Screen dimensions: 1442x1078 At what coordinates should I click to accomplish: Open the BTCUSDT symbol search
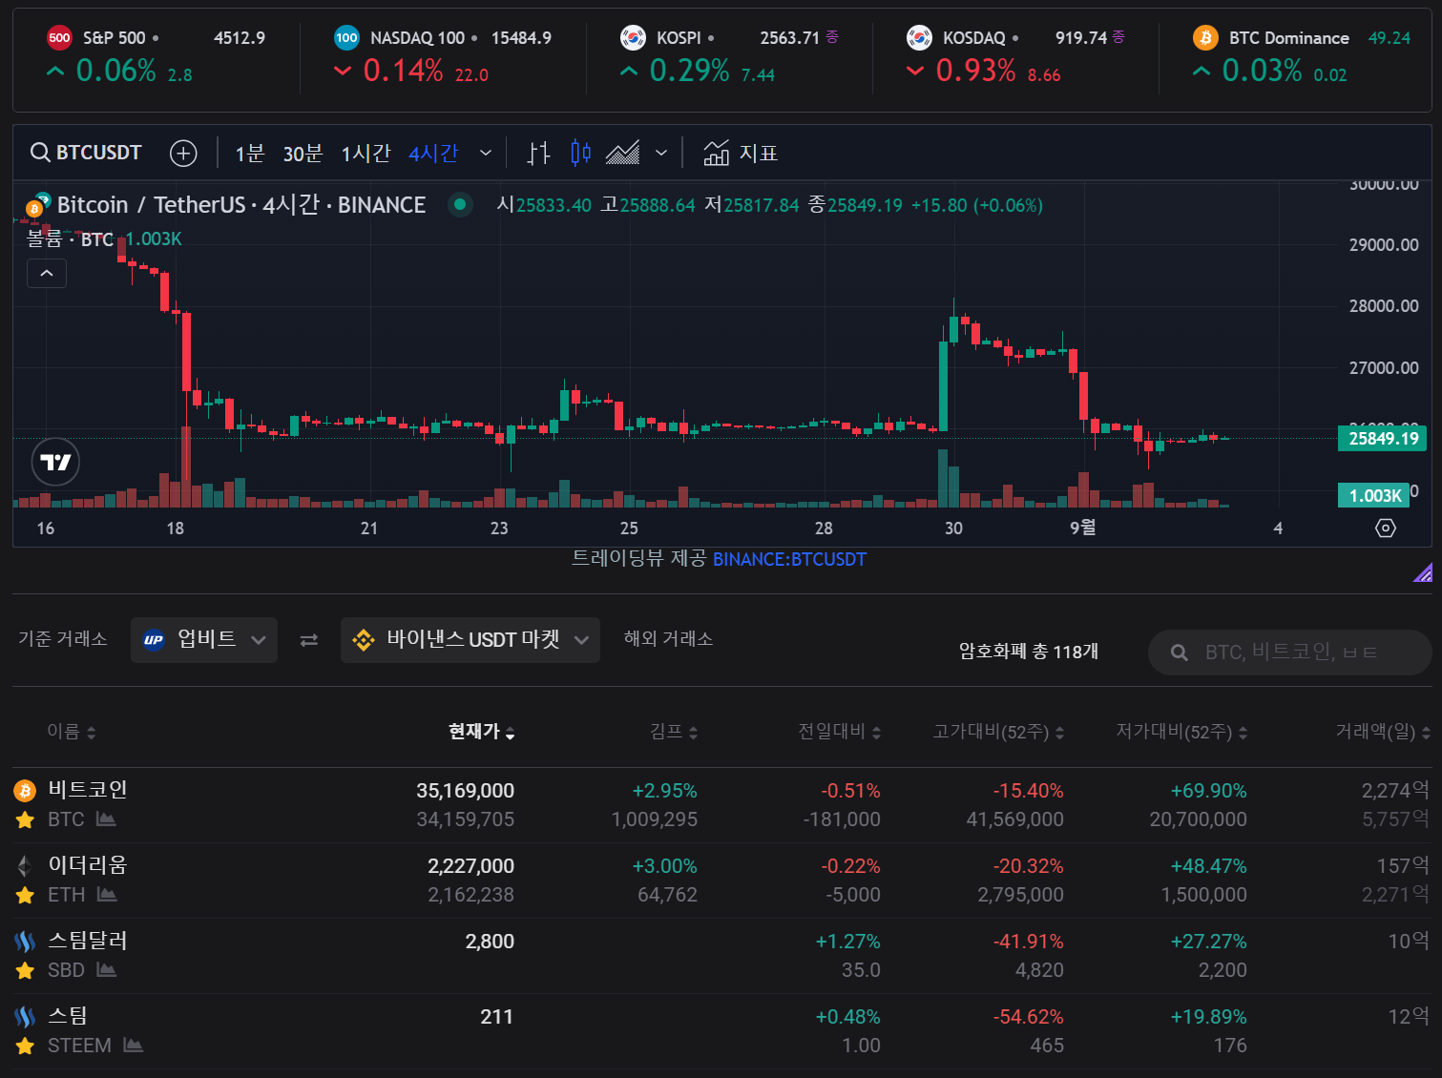coord(86,153)
